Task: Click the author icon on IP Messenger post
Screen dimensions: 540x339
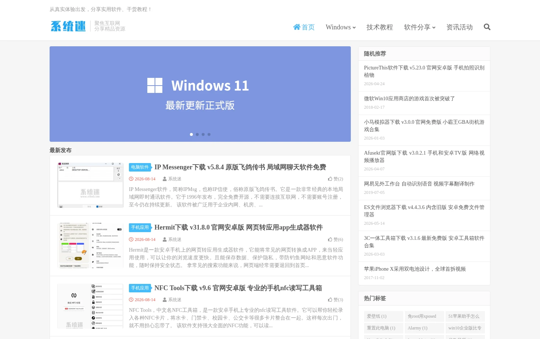Action: coord(165,179)
